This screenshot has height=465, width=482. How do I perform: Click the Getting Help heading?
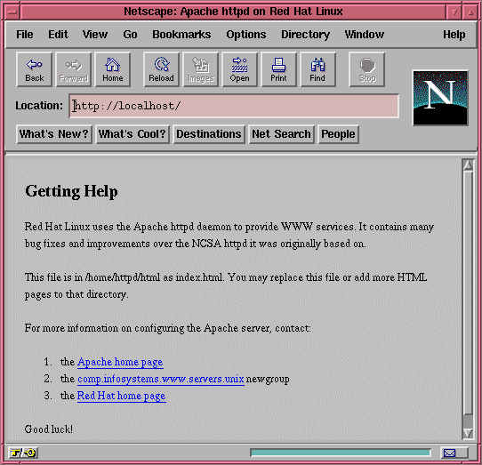(71, 191)
